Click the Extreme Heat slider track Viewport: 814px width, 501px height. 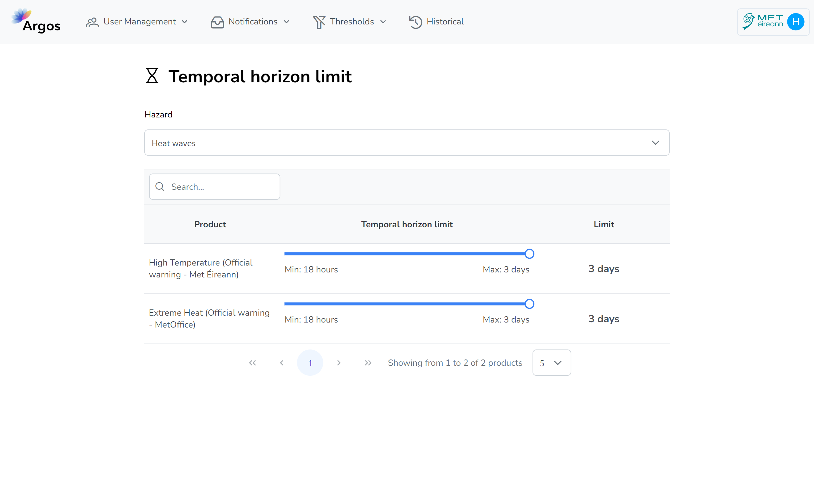[407, 304]
